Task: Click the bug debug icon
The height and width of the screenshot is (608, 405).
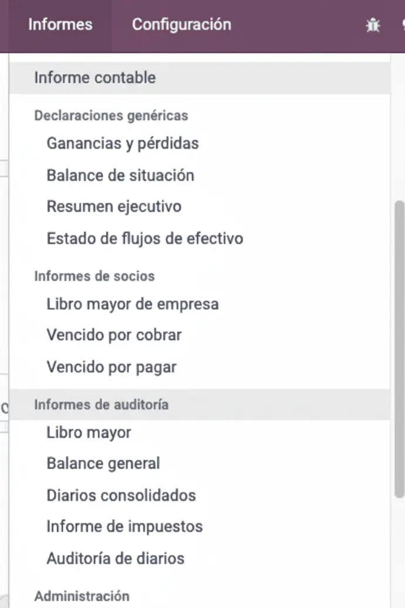Action: 373,25
